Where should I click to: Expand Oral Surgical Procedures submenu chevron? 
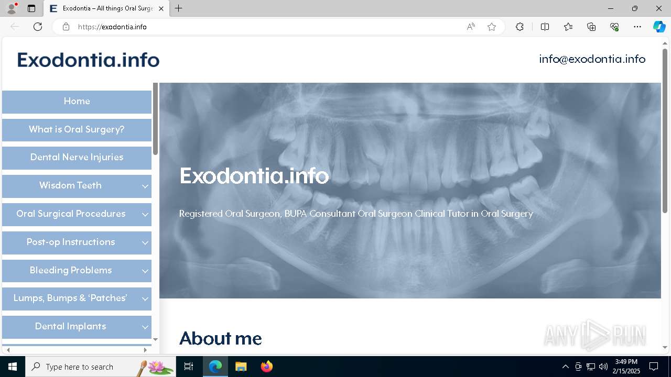click(x=145, y=215)
